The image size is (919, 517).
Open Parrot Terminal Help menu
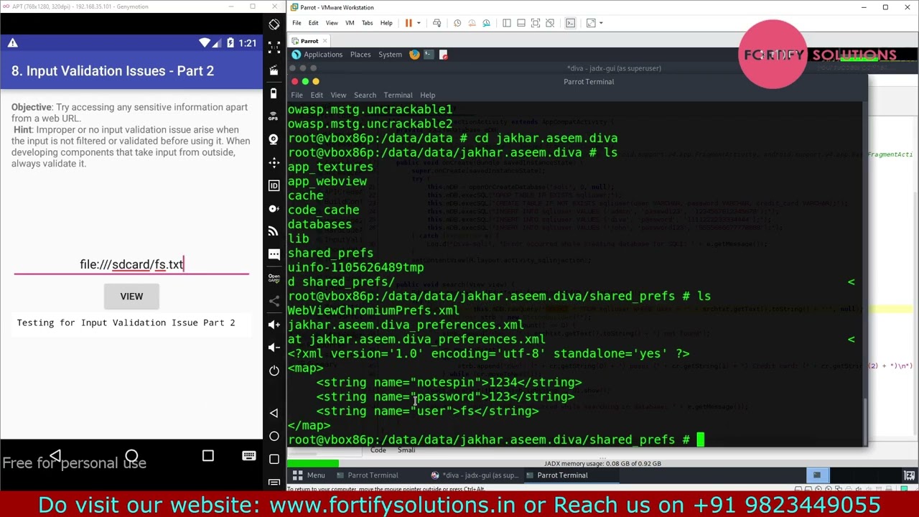[x=427, y=95]
